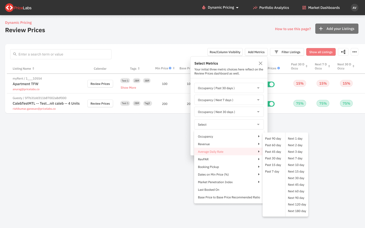This screenshot has height=228, width=365.
Task: Sort the Min Price column
Action: (174, 68)
